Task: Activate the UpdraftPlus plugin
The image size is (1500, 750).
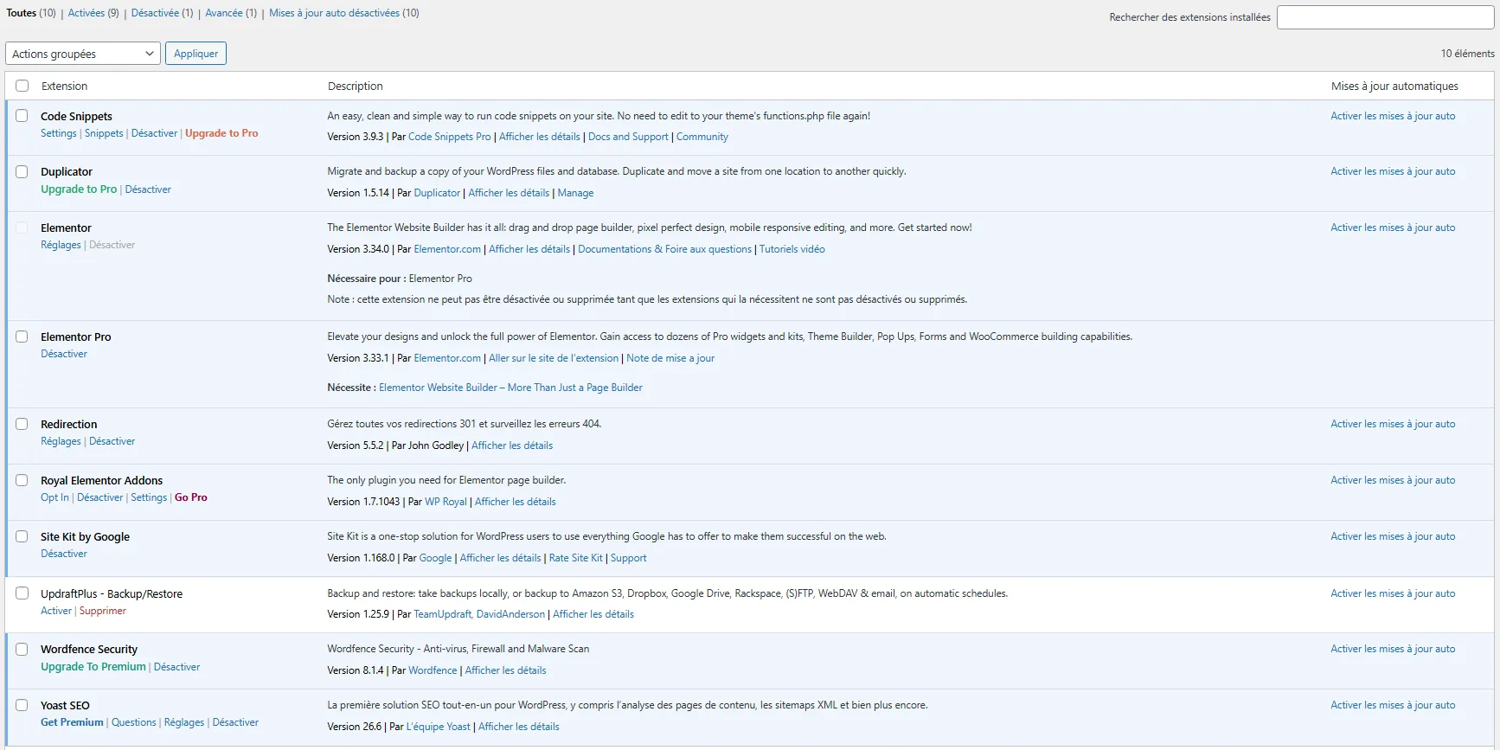Action: [x=56, y=611]
